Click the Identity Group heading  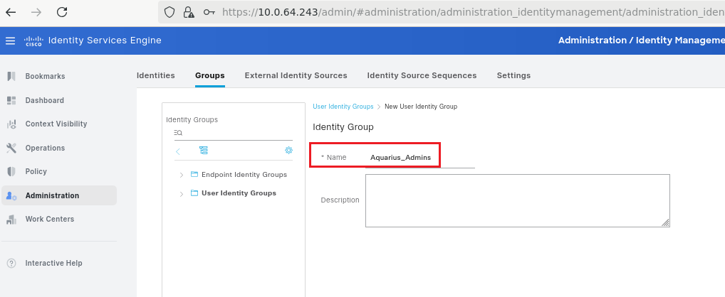(343, 126)
